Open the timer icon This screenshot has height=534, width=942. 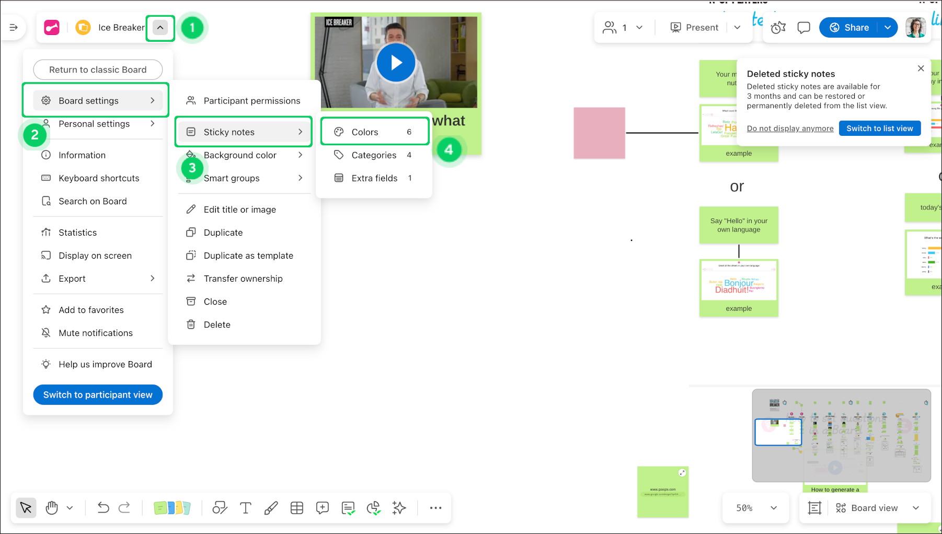click(778, 28)
